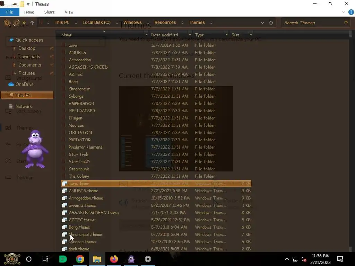The height and width of the screenshot is (266, 355).
Task: Open the address bar history dropdown
Action: pos(262,23)
